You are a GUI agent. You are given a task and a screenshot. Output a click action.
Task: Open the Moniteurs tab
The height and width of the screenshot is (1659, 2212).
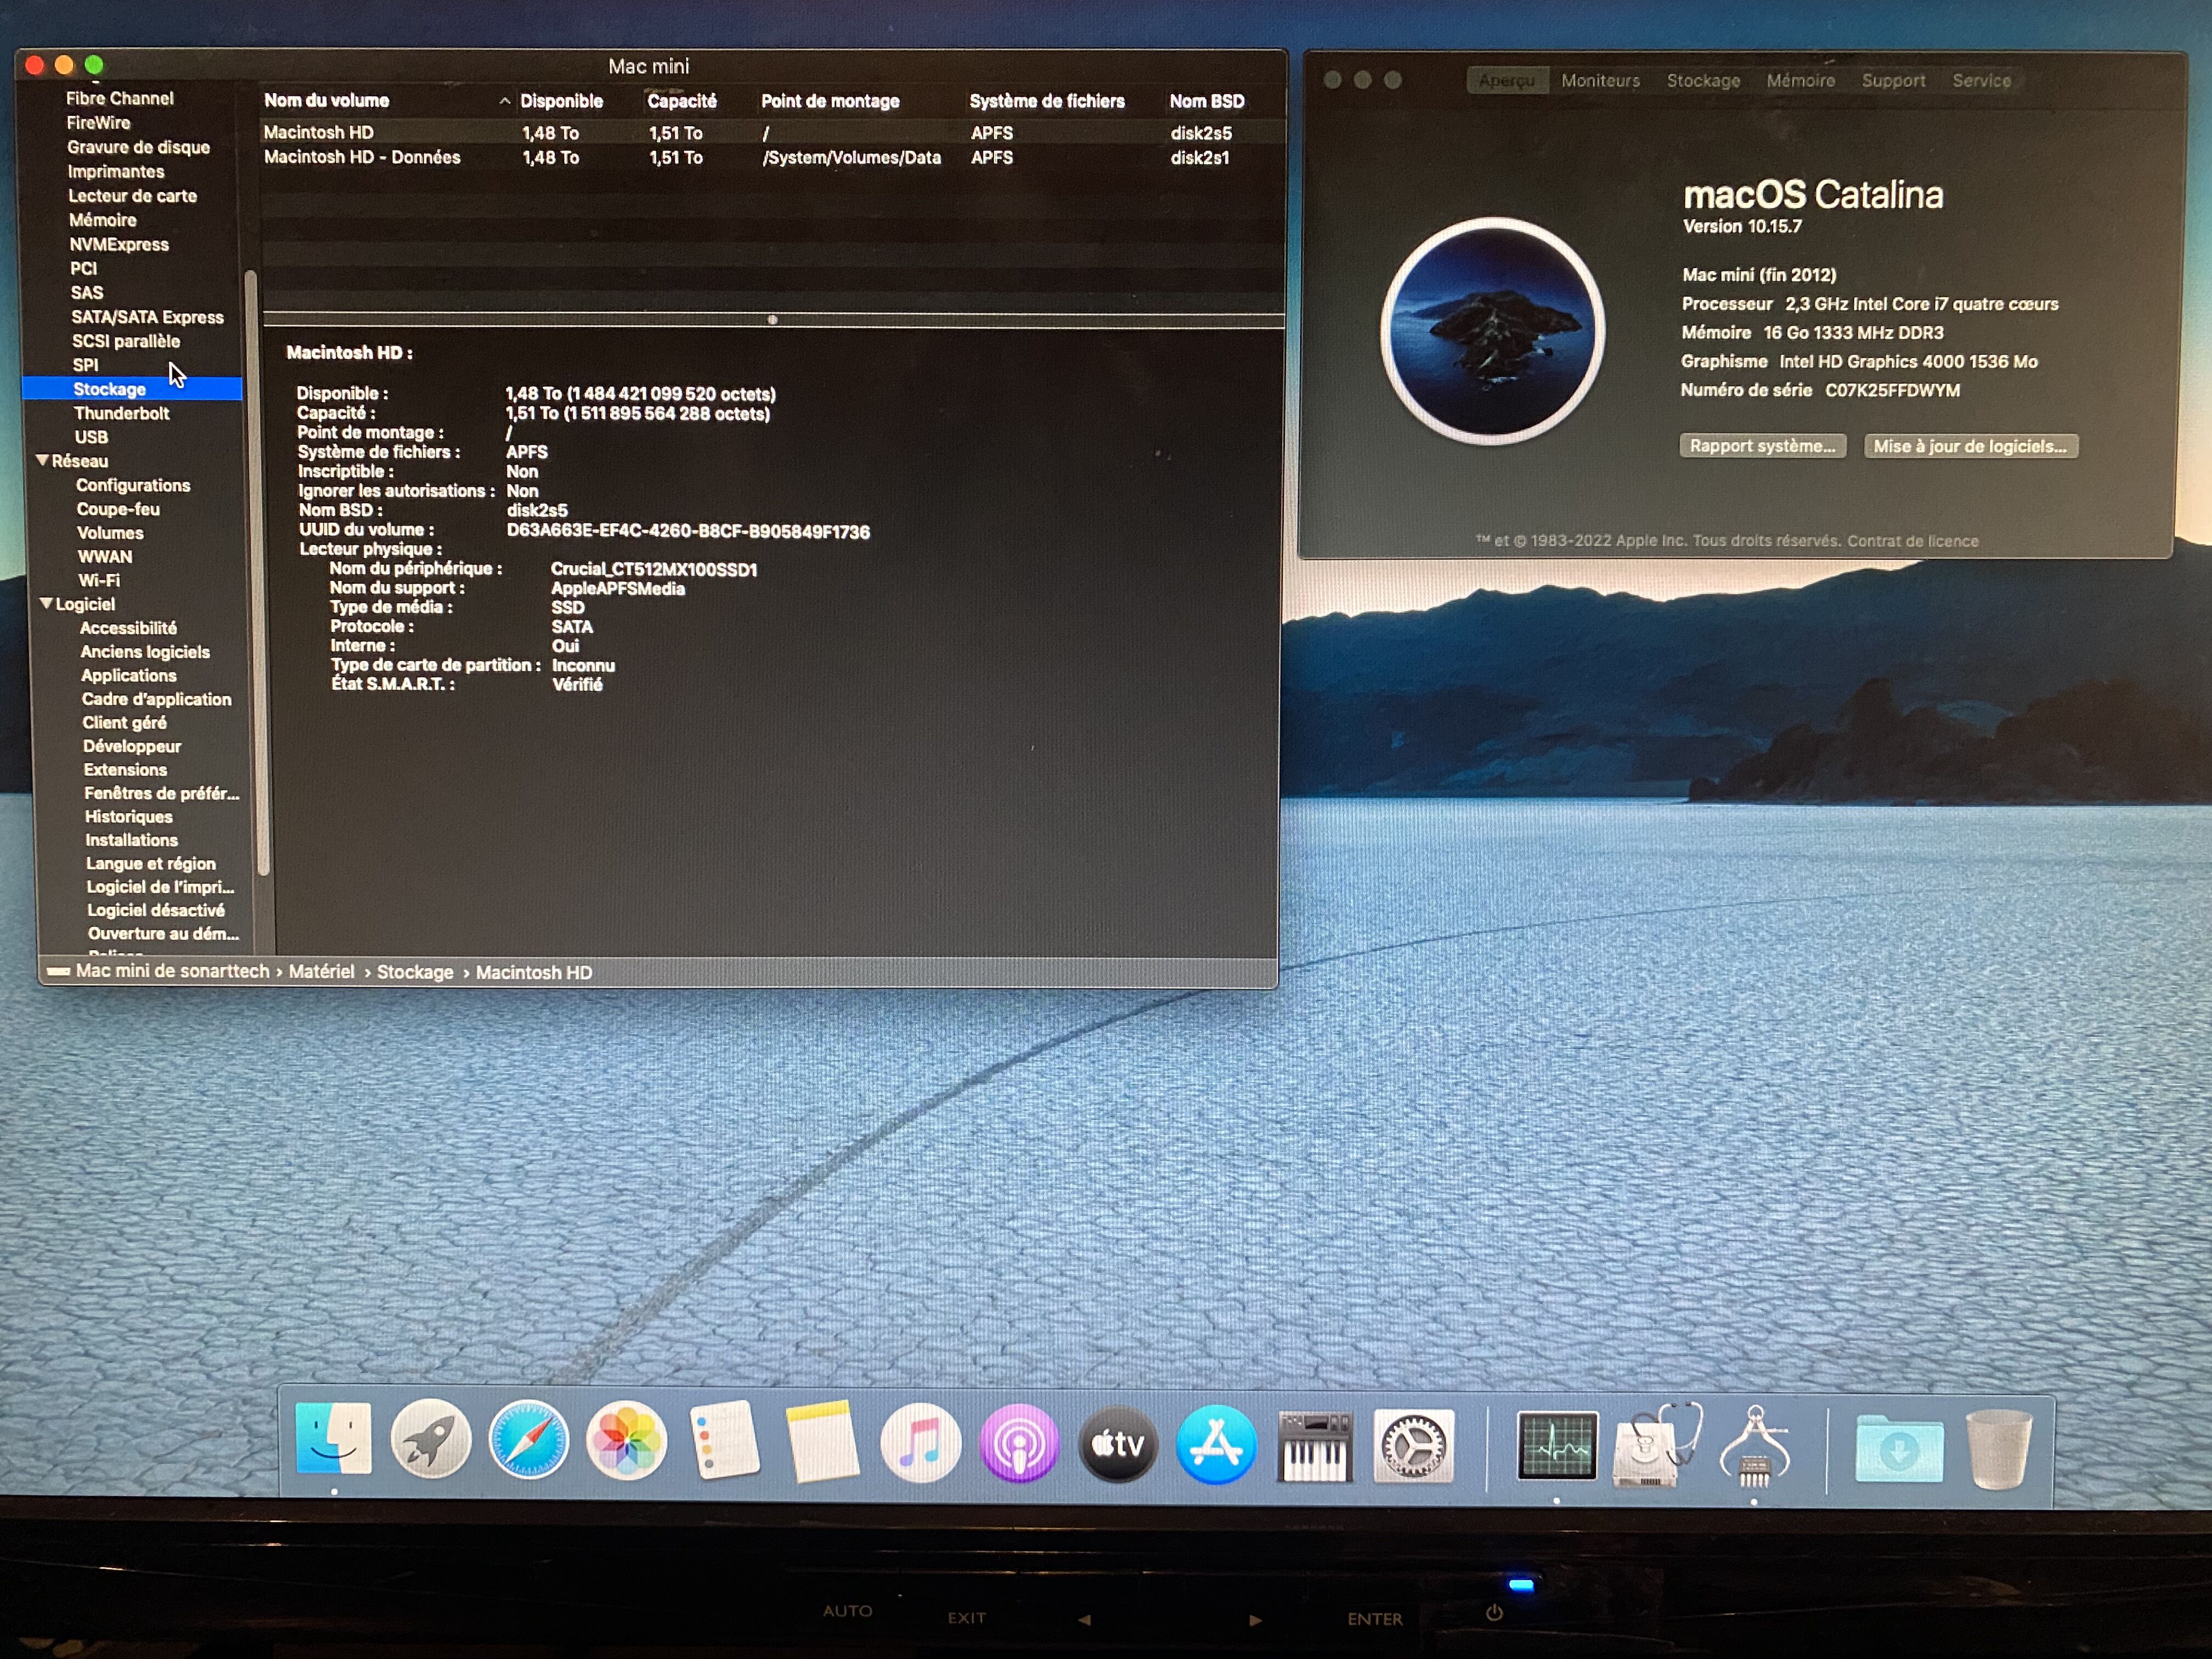click(x=1601, y=80)
